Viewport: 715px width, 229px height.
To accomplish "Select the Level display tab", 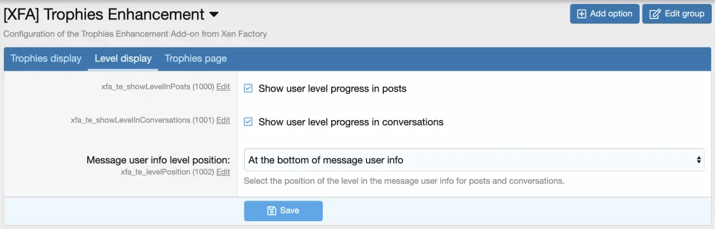I will tap(123, 59).
